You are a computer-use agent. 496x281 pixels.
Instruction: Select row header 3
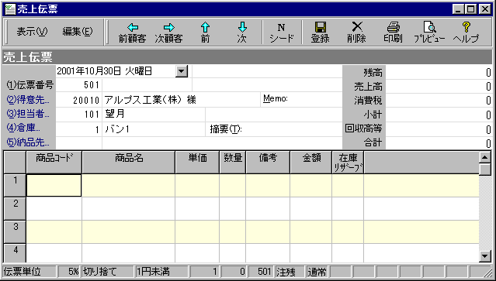pos(15,231)
